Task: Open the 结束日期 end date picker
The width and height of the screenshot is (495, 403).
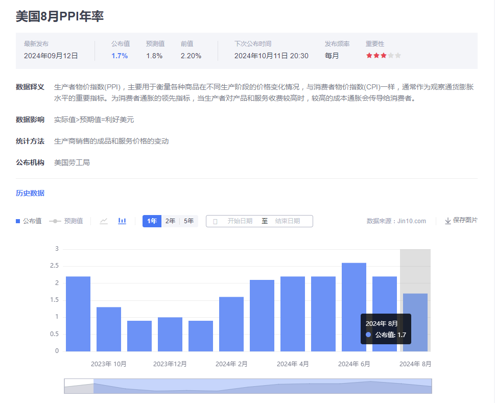Action: coord(287,221)
